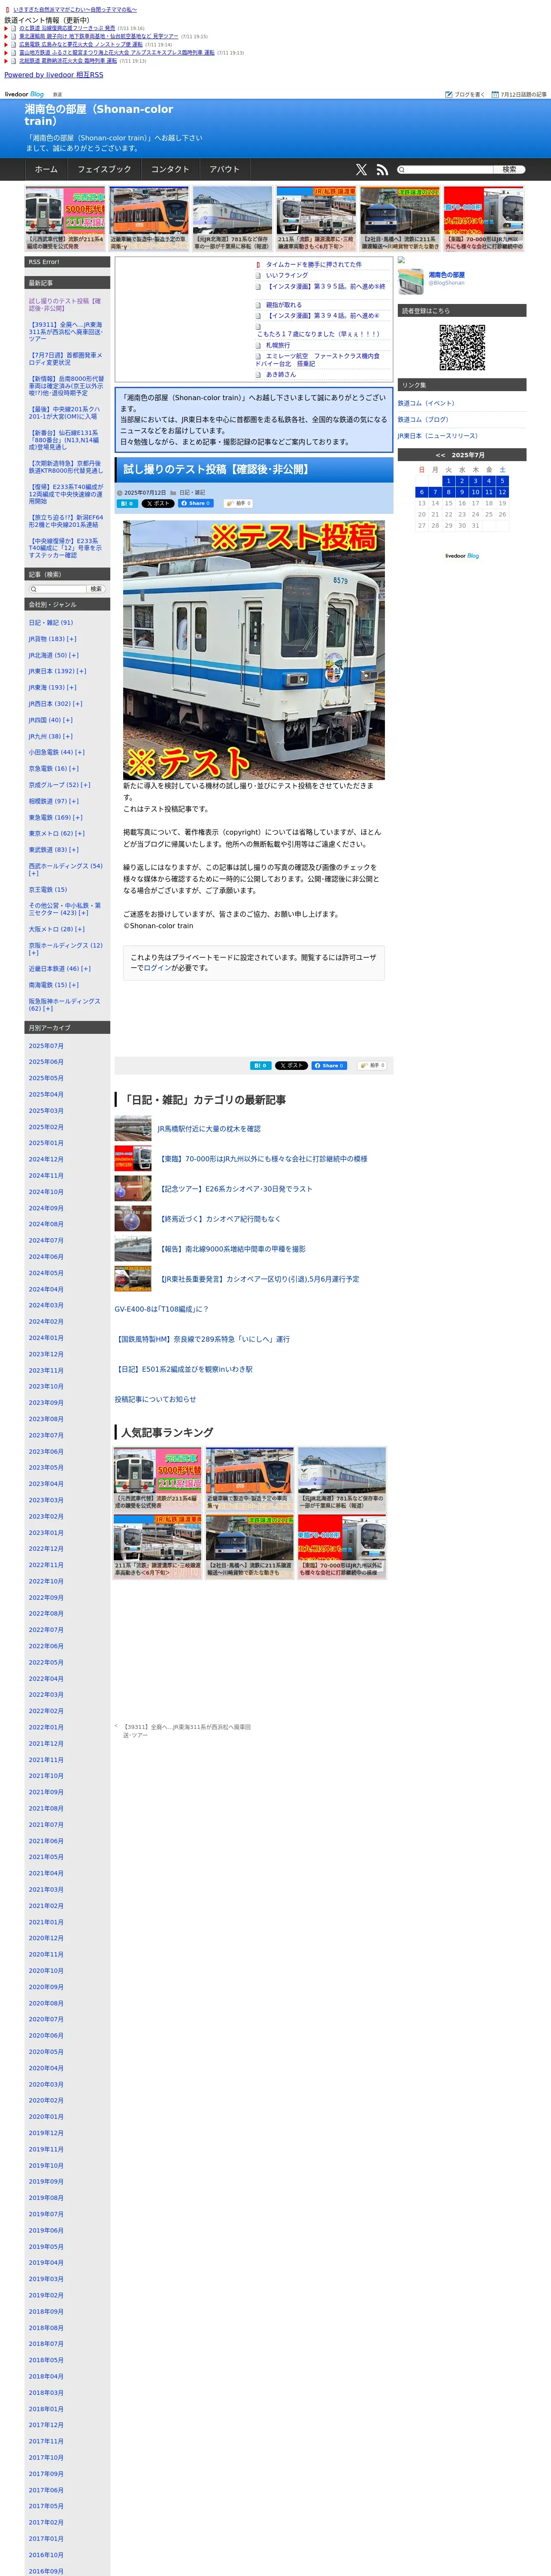Click the livedoor Blog logo at top

[x=24, y=94]
